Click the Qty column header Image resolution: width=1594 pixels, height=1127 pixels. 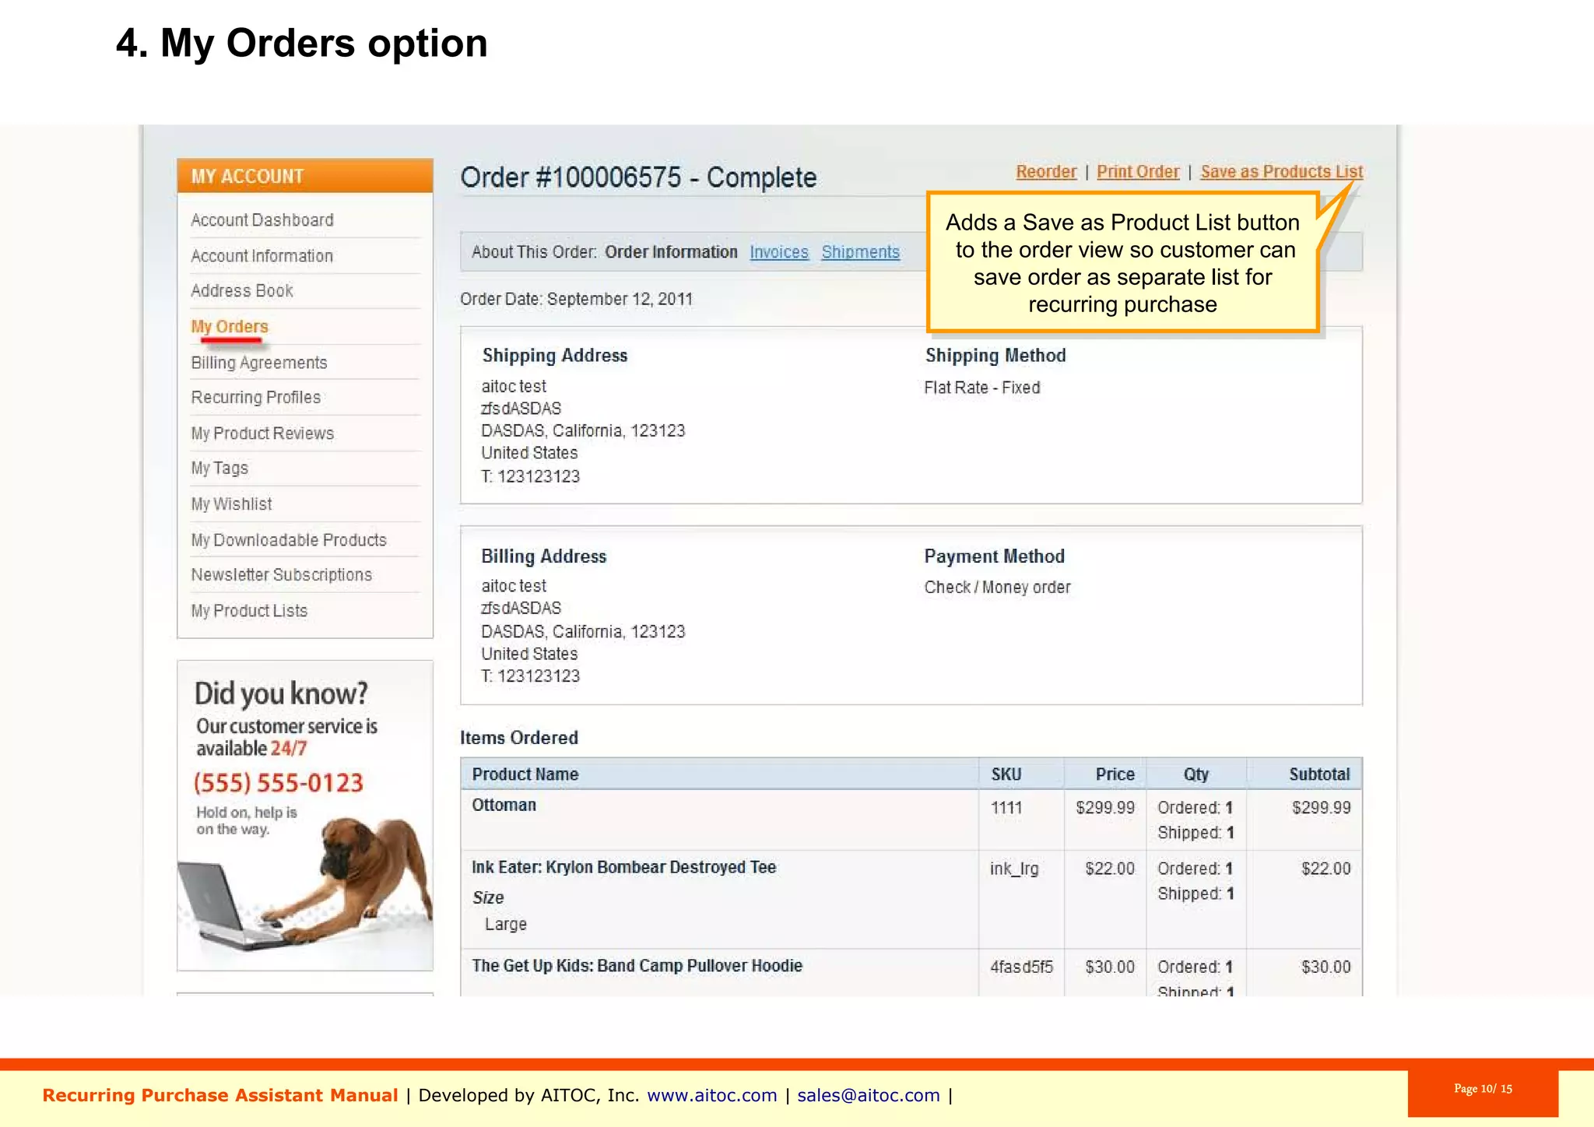pyautogui.click(x=1196, y=774)
